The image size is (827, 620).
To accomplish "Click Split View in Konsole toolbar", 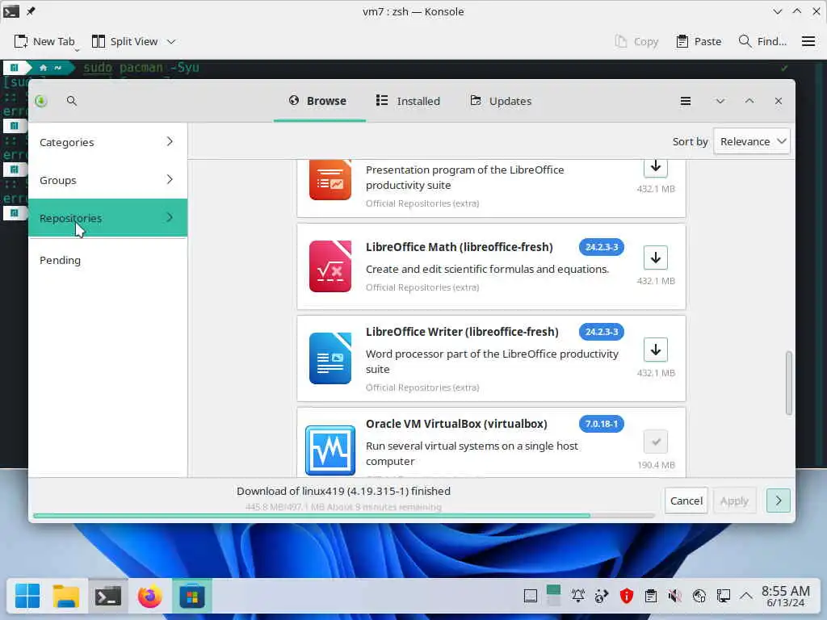I will (125, 41).
